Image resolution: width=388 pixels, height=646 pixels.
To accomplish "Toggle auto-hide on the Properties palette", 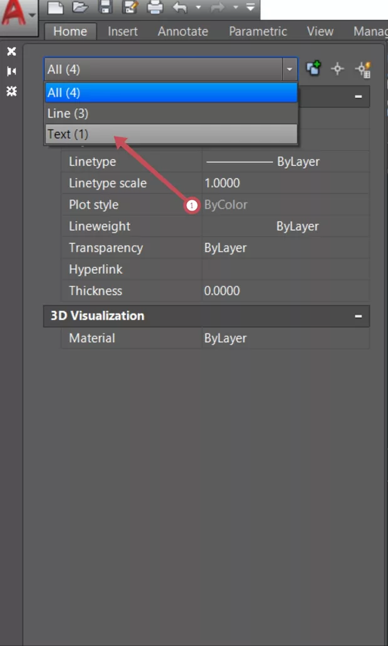I will (11, 71).
